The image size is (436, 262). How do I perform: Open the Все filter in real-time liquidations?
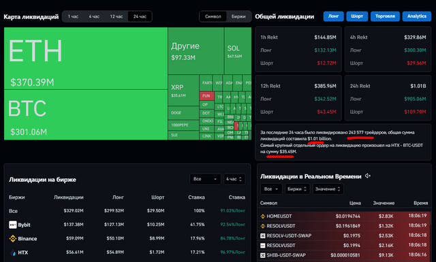271,189
